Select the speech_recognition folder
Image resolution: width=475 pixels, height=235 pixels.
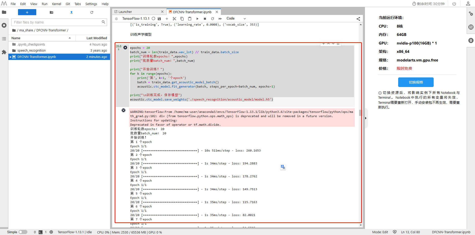click(x=59, y=51)
